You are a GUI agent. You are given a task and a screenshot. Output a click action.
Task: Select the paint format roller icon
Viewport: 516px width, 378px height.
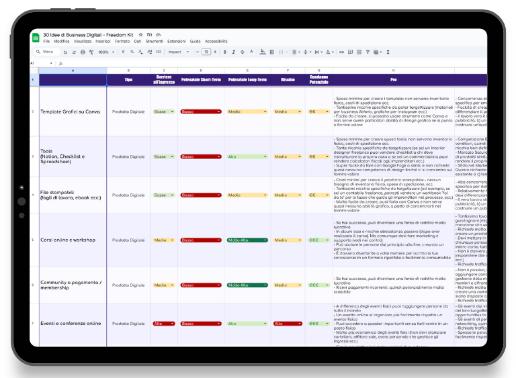91,52
